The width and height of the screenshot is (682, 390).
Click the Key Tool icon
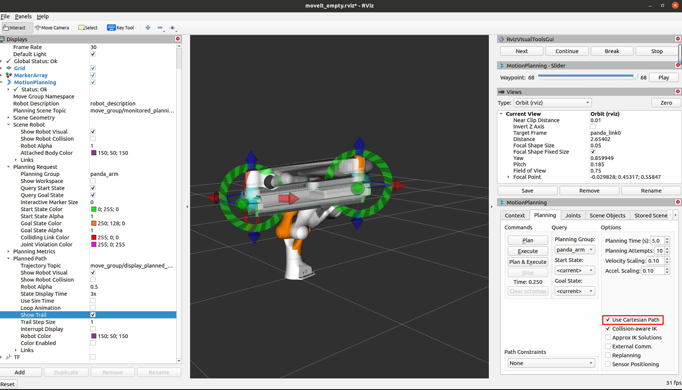pyautogui.click(x=111, y=27)
